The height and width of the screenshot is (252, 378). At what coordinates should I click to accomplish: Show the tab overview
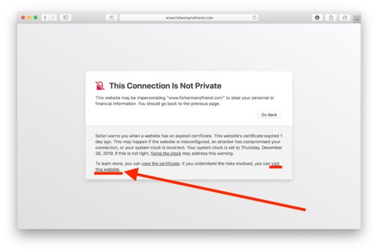tap(345, 17)
